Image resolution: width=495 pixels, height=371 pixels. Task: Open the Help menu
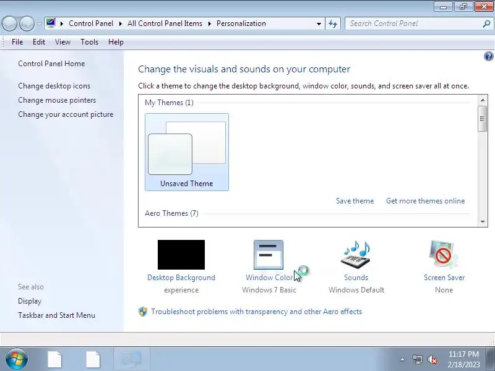116,42
